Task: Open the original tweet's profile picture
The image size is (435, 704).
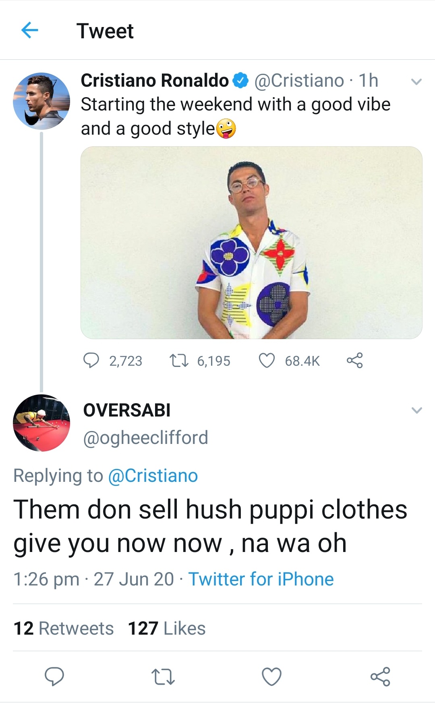Action: [x=41, y=101]
